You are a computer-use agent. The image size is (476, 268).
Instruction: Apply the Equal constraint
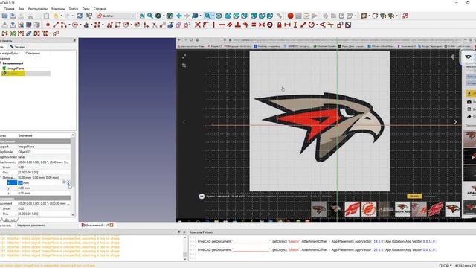tap(254, 25)
